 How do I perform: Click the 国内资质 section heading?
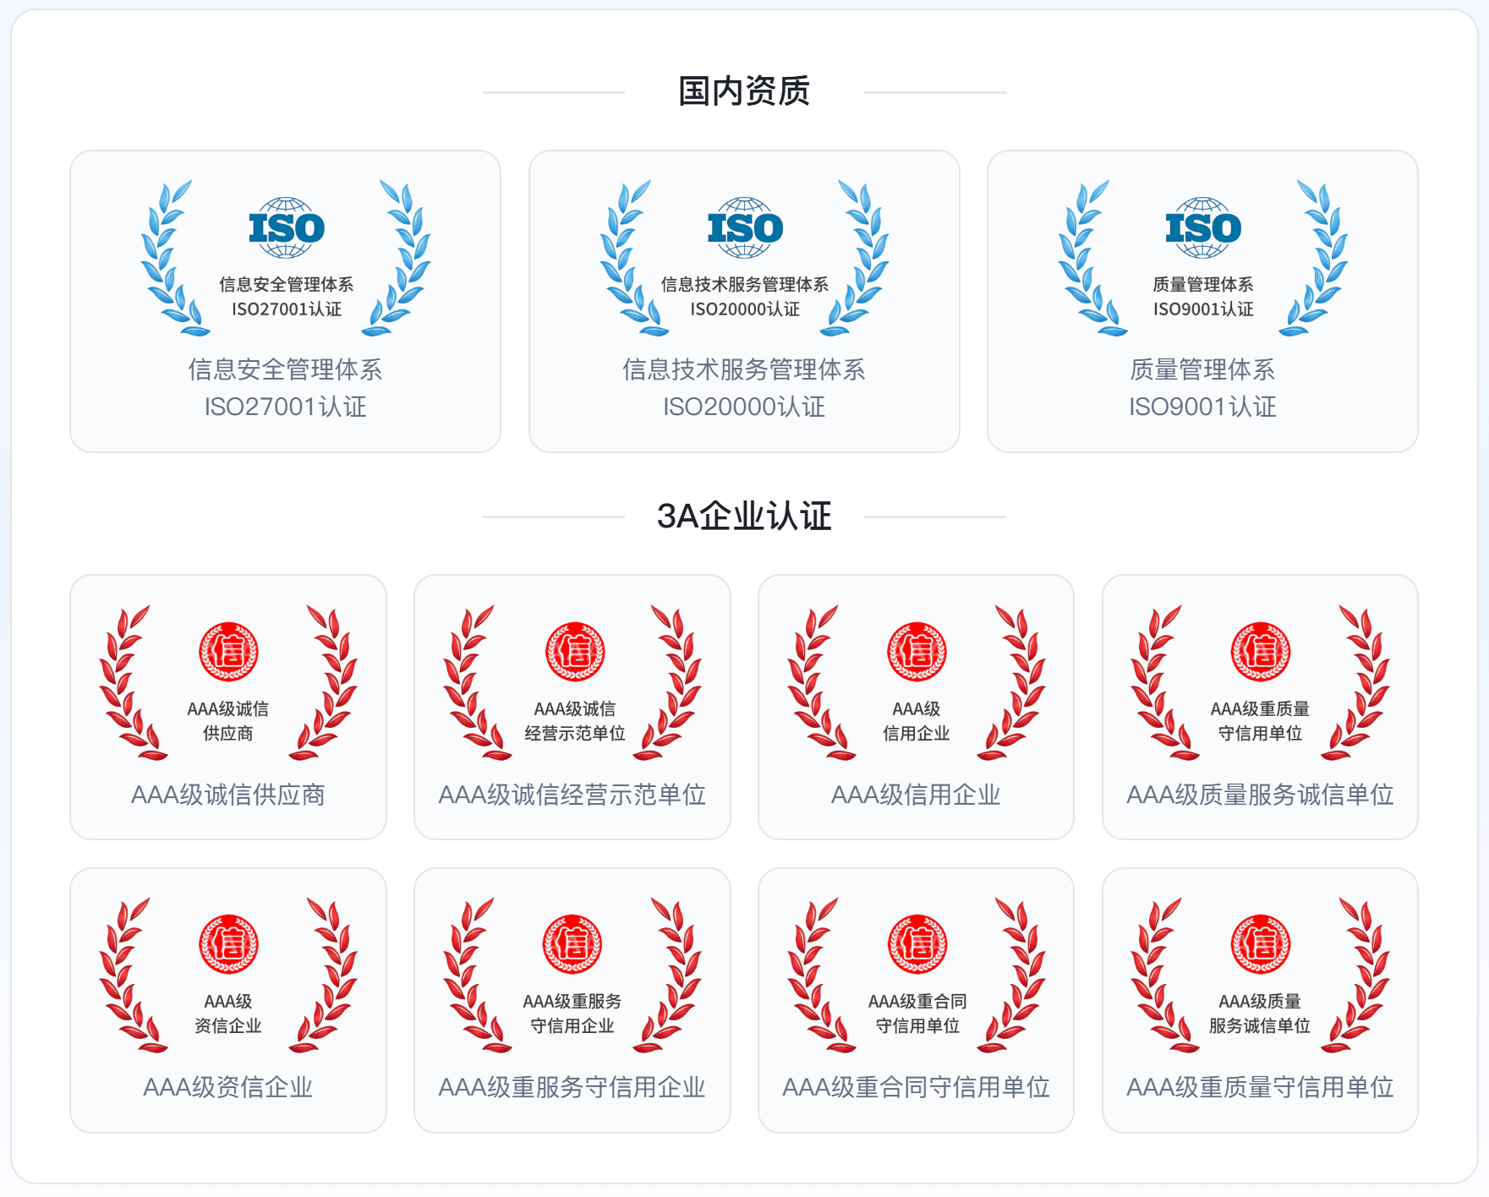744,91
